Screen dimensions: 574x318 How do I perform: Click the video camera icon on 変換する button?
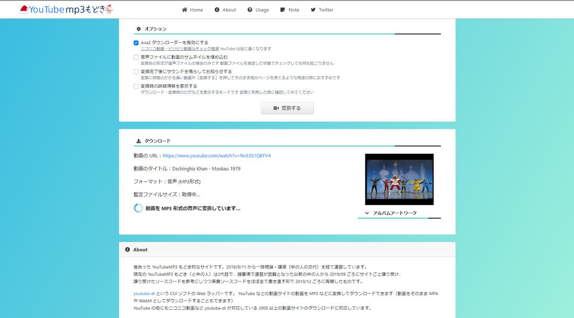276,108
